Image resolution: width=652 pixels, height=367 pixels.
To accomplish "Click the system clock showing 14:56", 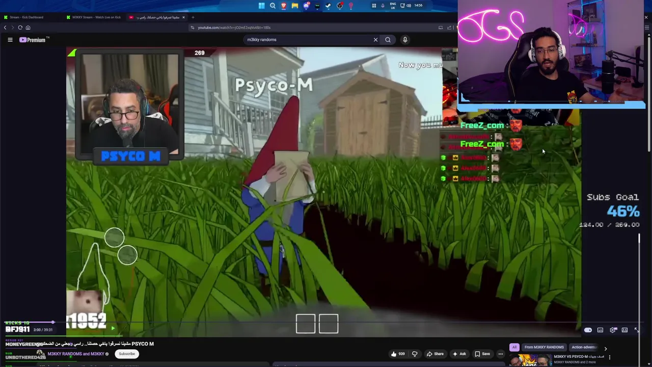I will (418, 6).
